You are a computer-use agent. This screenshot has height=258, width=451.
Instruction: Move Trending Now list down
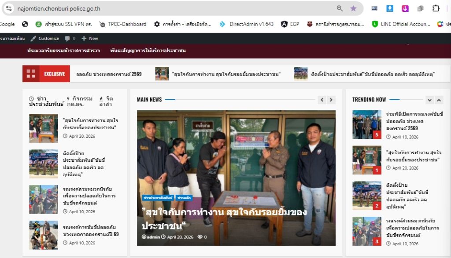coord(429,100)
